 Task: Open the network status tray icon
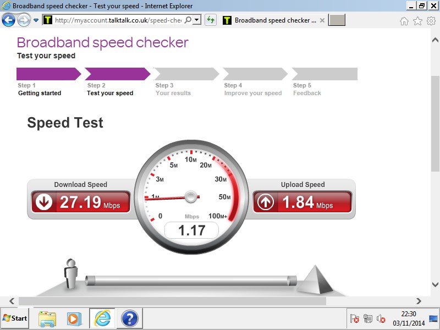pos(367,319)
